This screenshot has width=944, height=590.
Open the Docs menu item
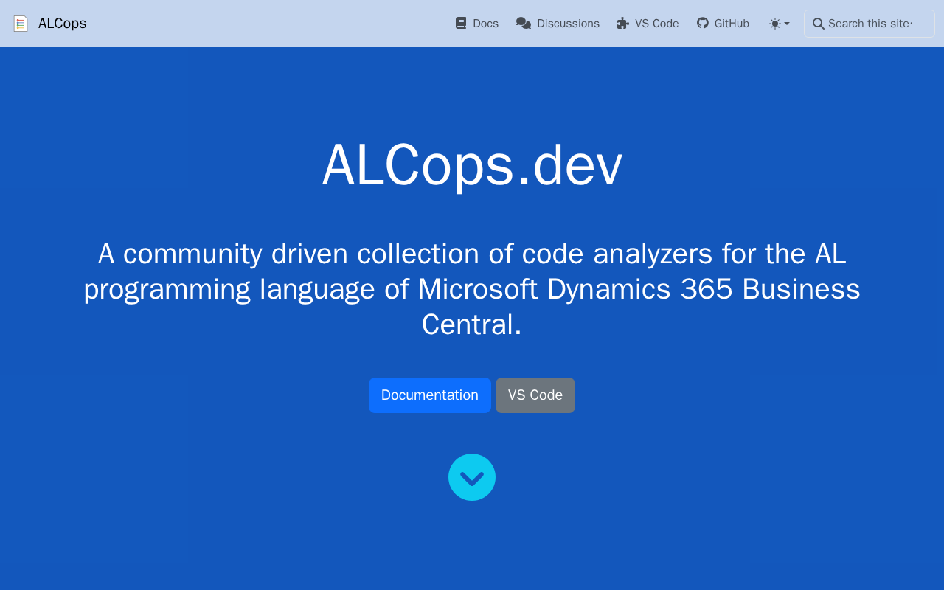click(476, 24)
